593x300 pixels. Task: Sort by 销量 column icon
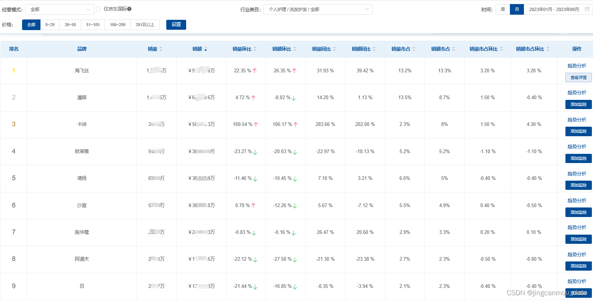click(x=161, y=49)
